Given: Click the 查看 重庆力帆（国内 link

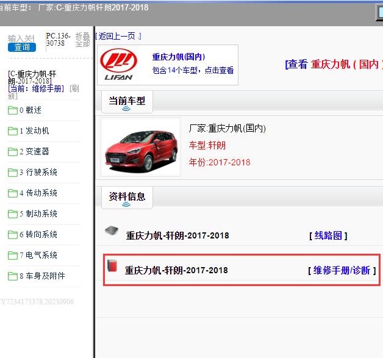Looking at the screenshot, I should (334, 65).
